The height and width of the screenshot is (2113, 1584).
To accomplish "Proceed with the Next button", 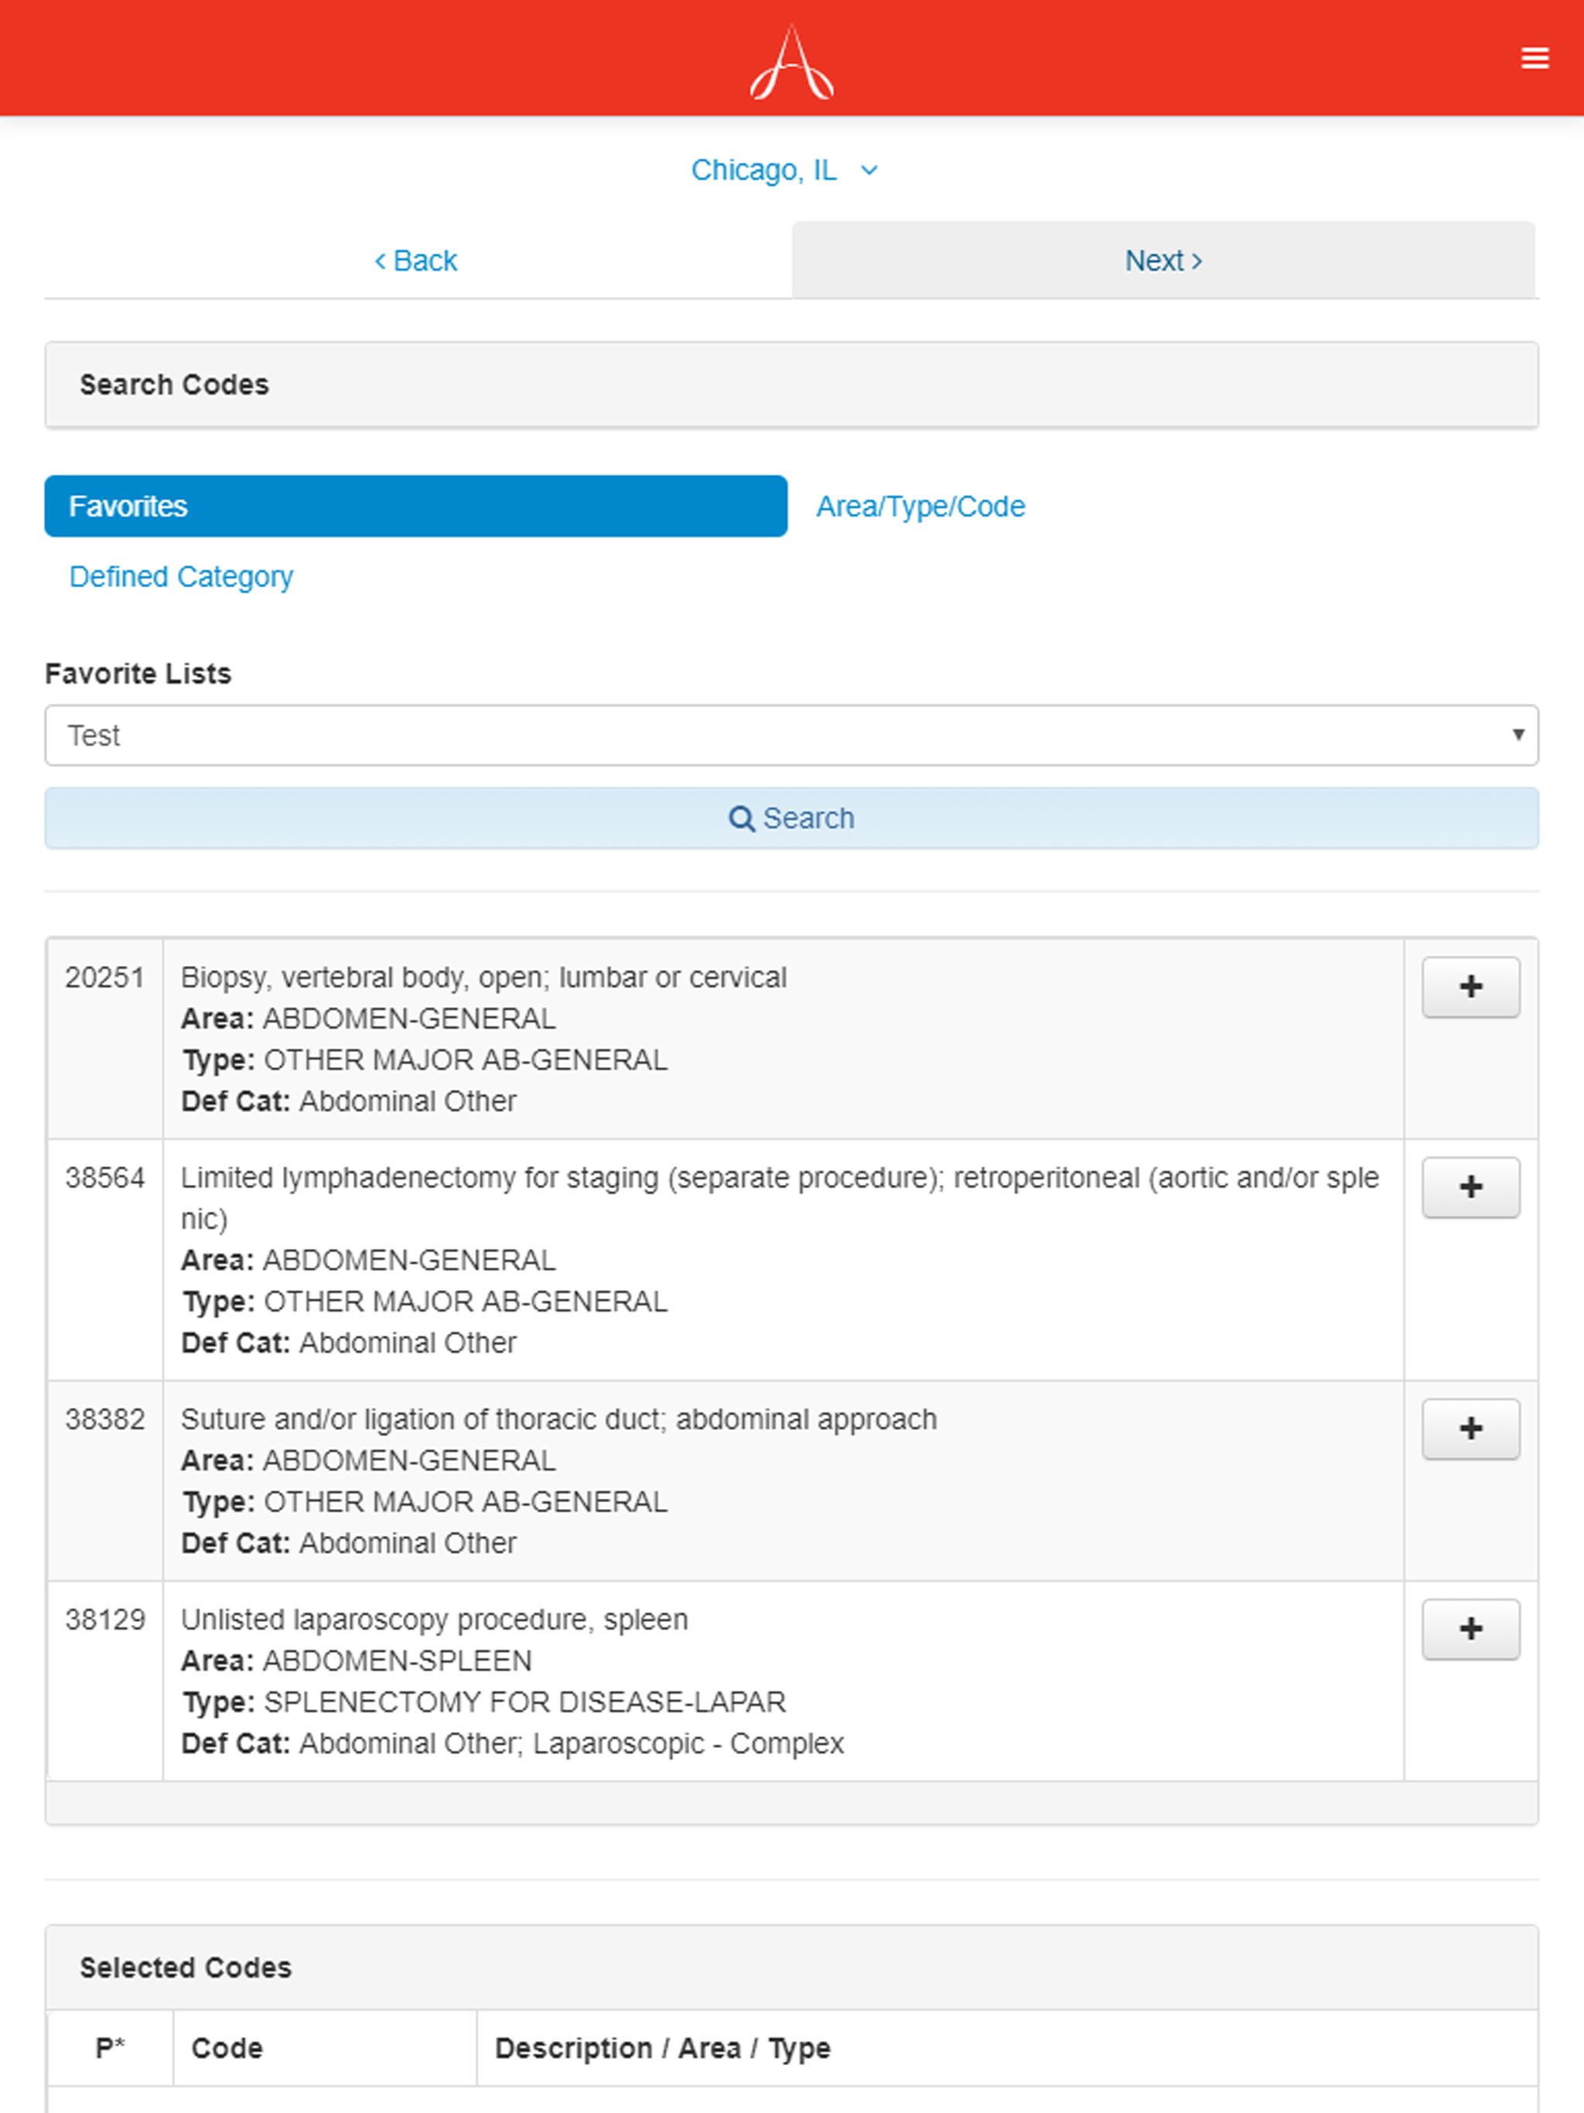I will point(1162,260).
